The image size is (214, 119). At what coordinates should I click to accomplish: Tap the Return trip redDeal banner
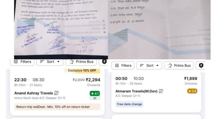coord(57,107)
